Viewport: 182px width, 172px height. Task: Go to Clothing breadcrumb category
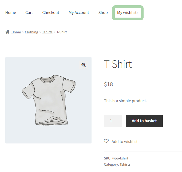[31, 32]
